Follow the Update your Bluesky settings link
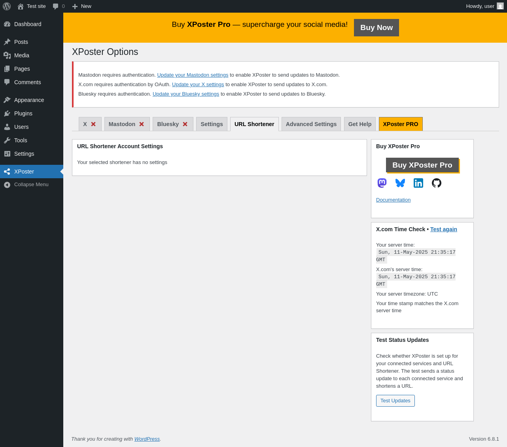The width and height of the screenshot is (507, 447). 186,94
